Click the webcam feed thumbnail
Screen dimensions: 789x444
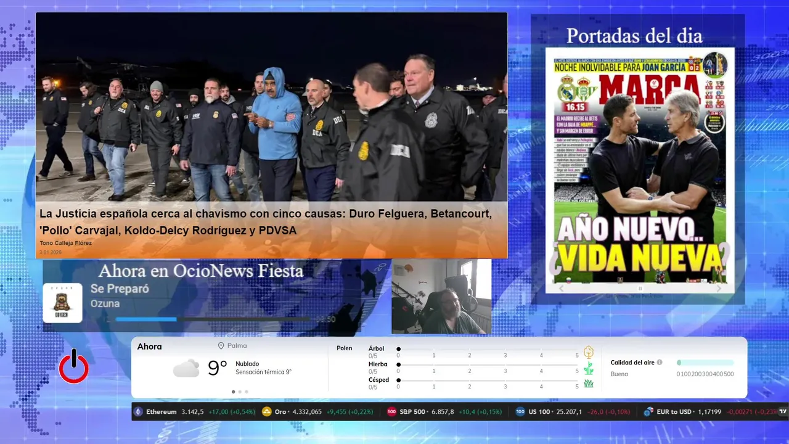[x=441, y=297]
